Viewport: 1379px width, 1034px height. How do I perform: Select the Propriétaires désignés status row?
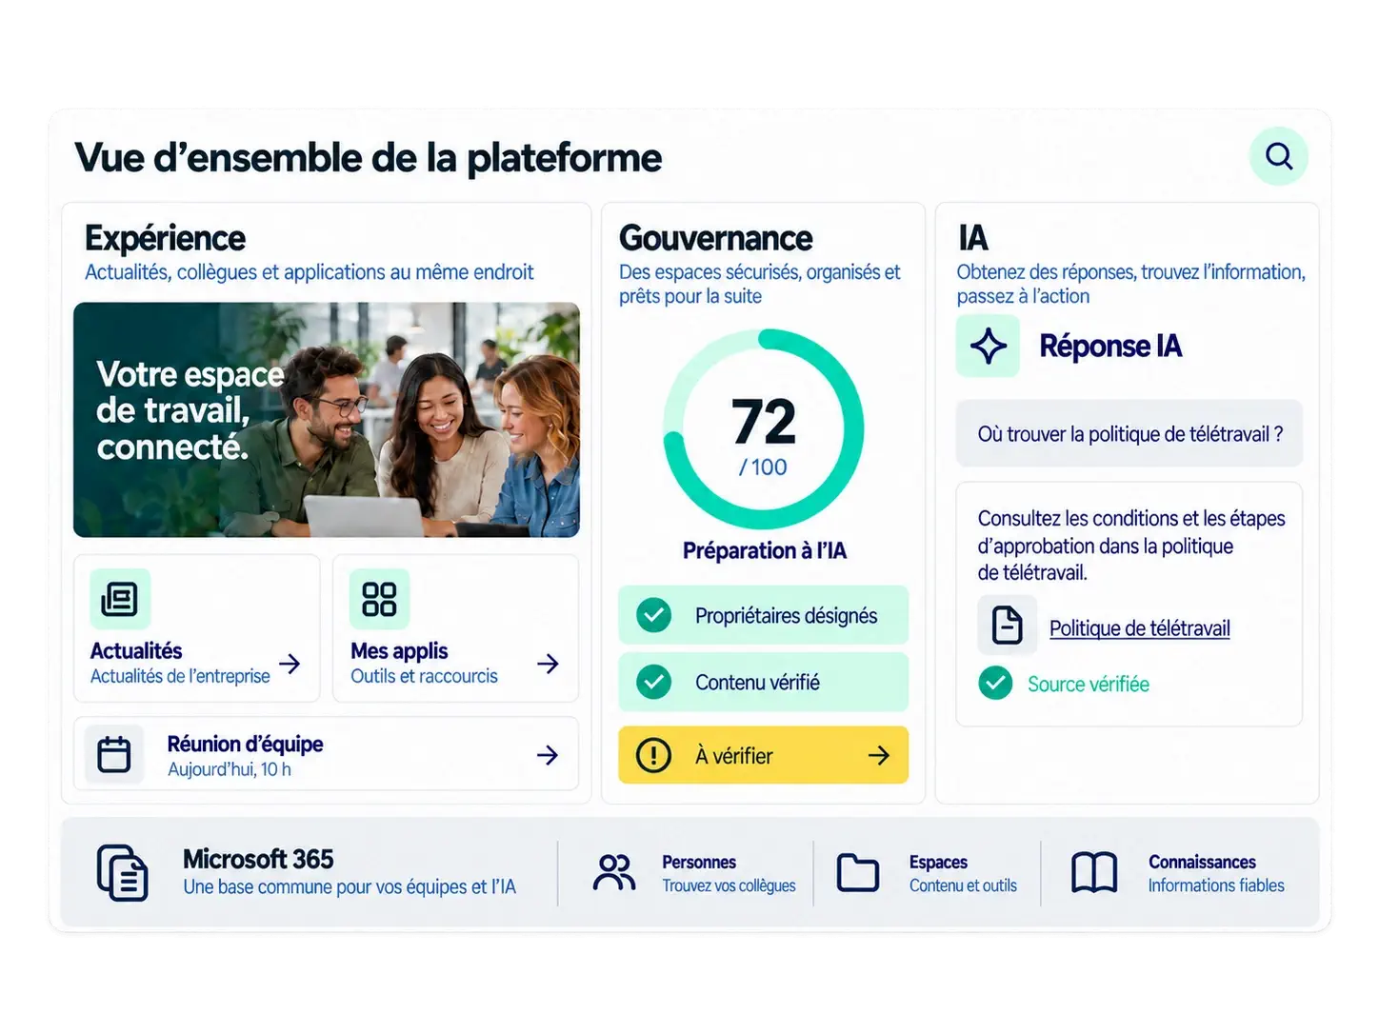pyautogui.click(x=764, y=615)
